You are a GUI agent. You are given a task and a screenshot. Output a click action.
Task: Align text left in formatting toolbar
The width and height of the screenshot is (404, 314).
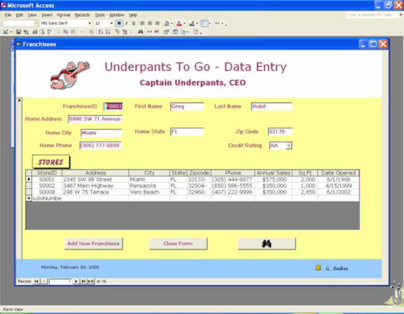pos(142,23)
